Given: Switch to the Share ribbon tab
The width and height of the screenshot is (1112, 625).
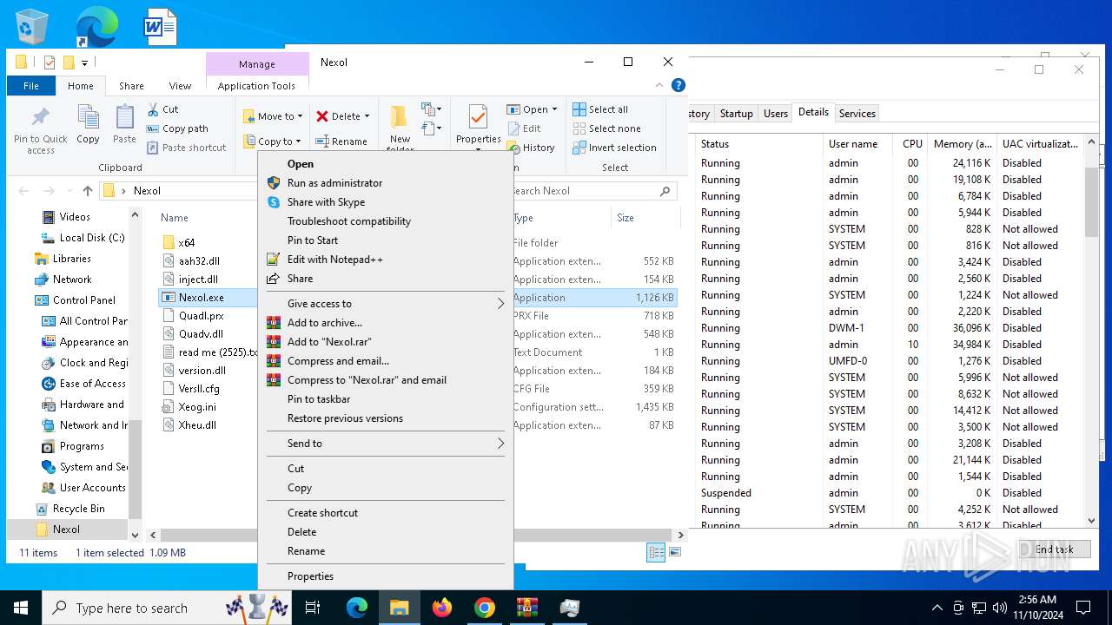Looking at the screenshot, I should pyautogui.click(x=131, y=86).
